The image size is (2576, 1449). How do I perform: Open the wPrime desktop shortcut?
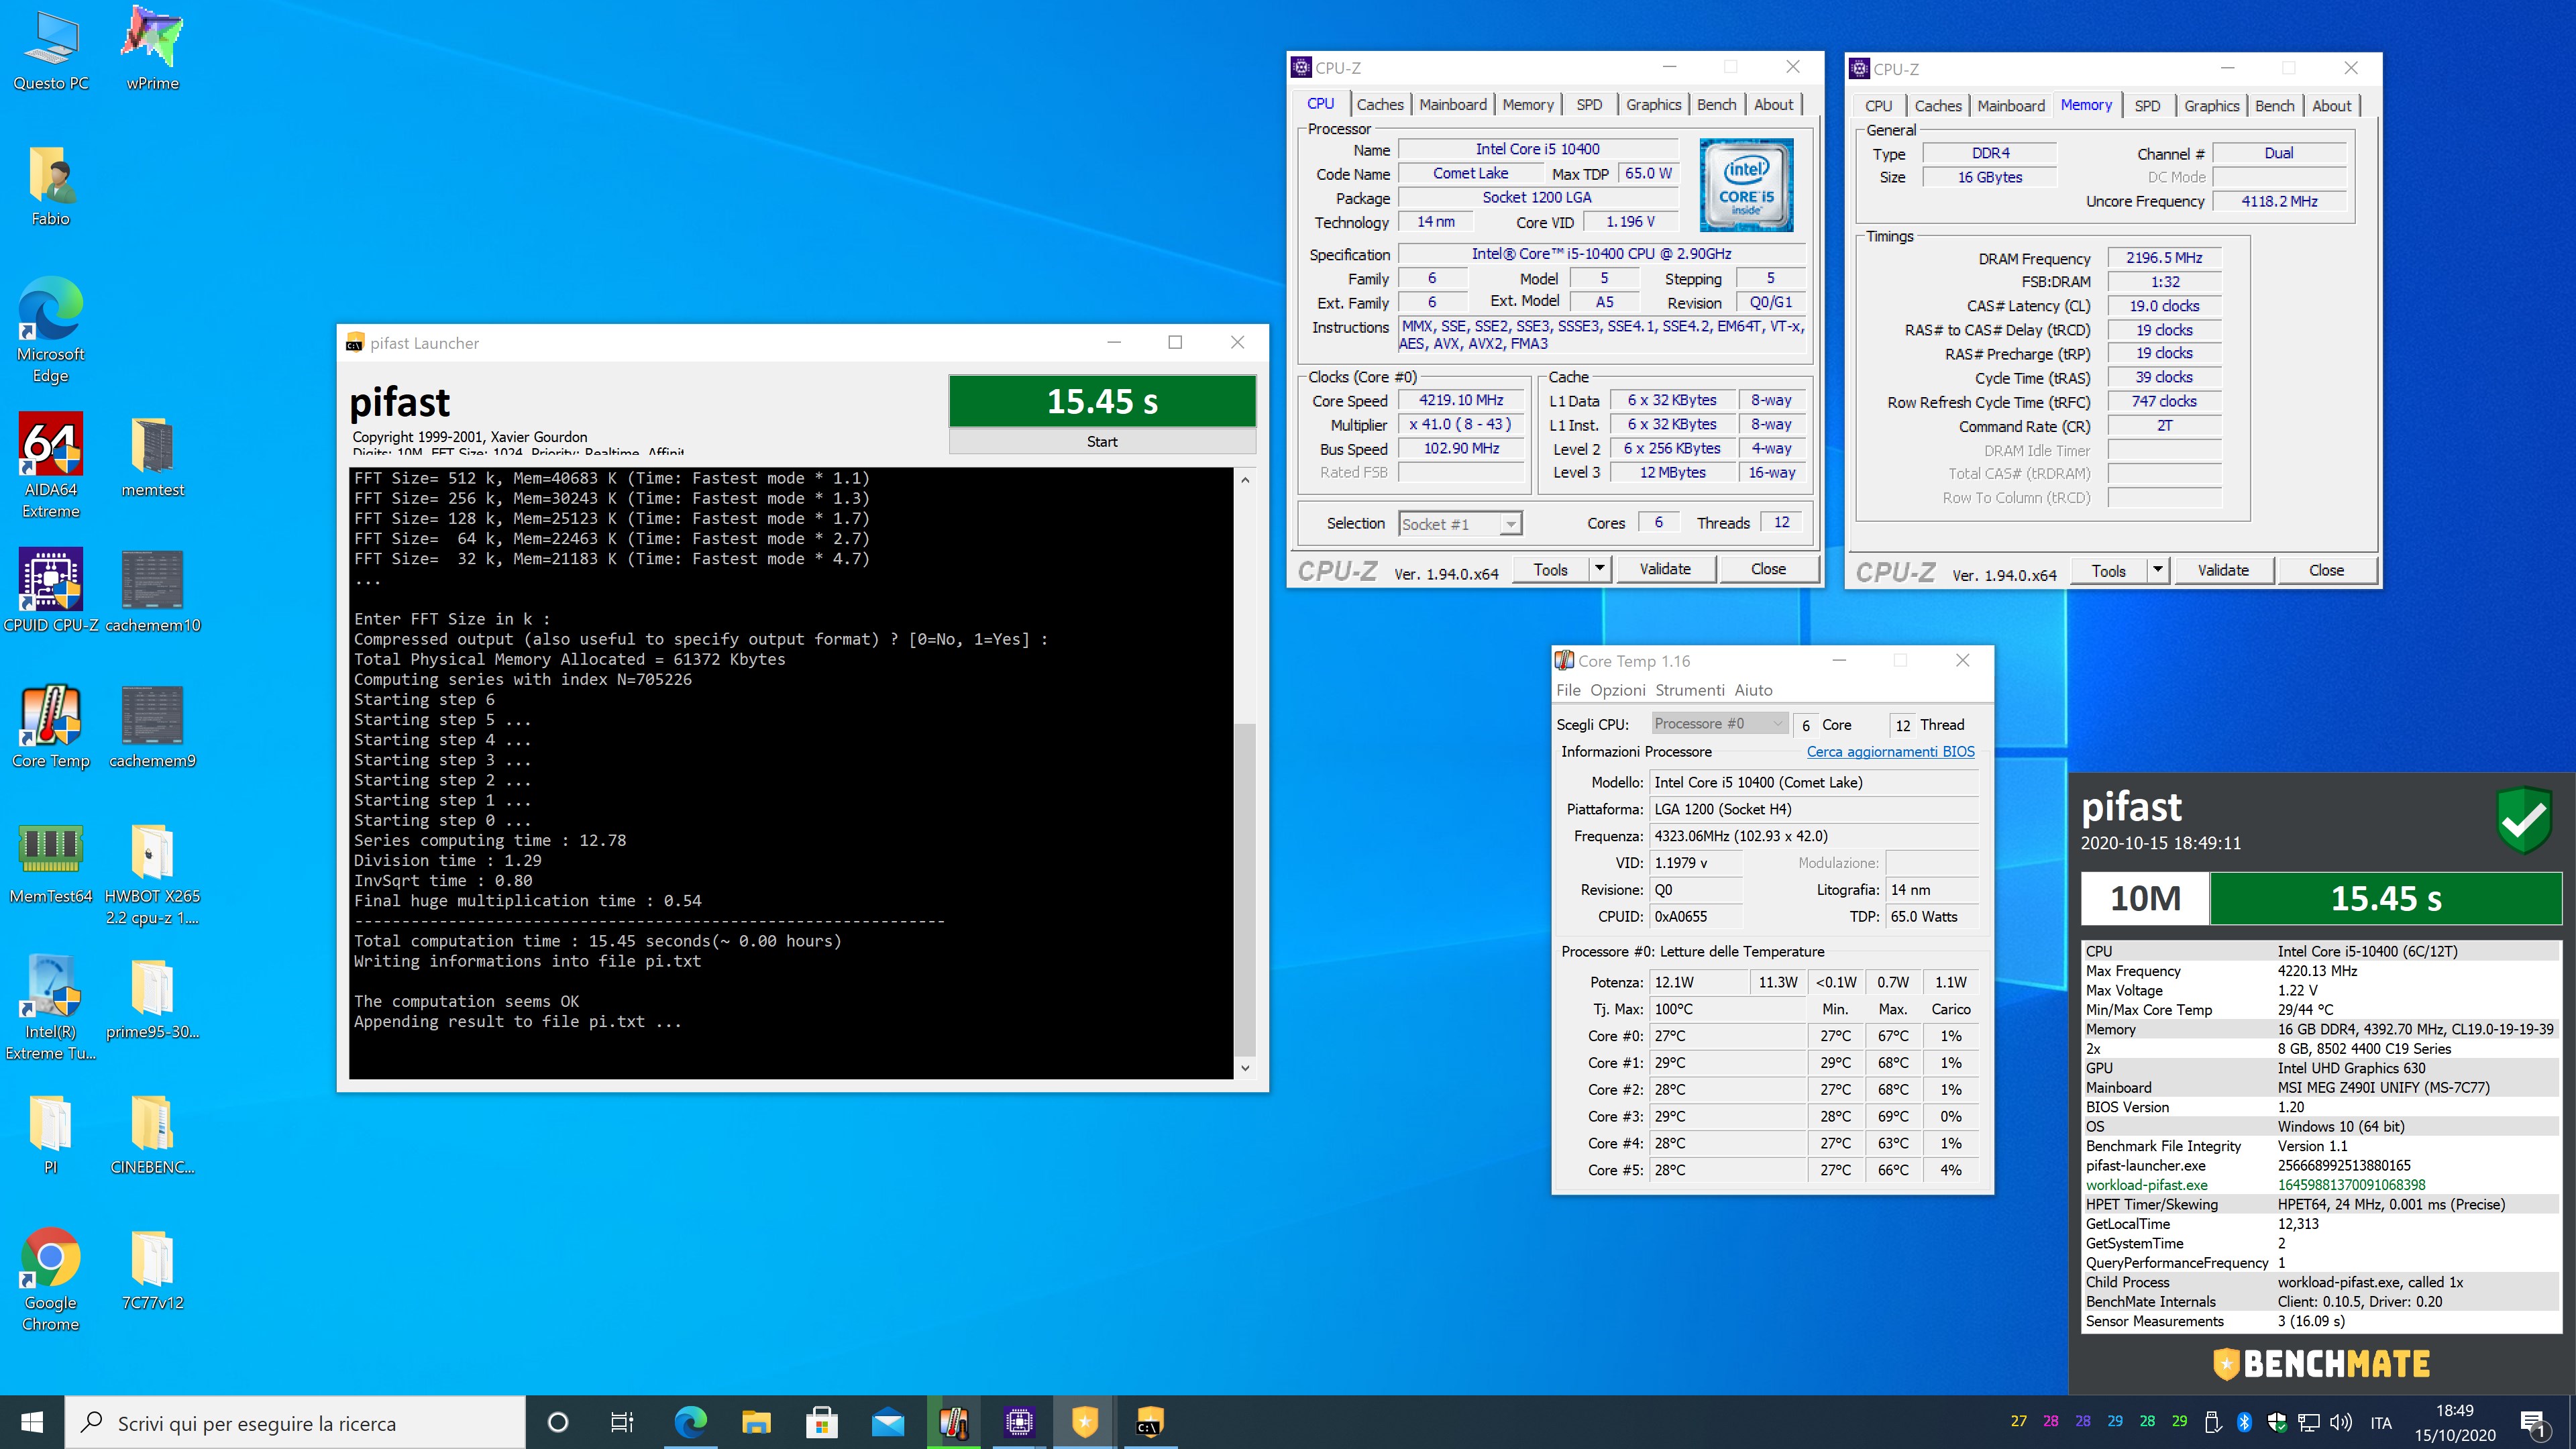[x=152, y=50]
